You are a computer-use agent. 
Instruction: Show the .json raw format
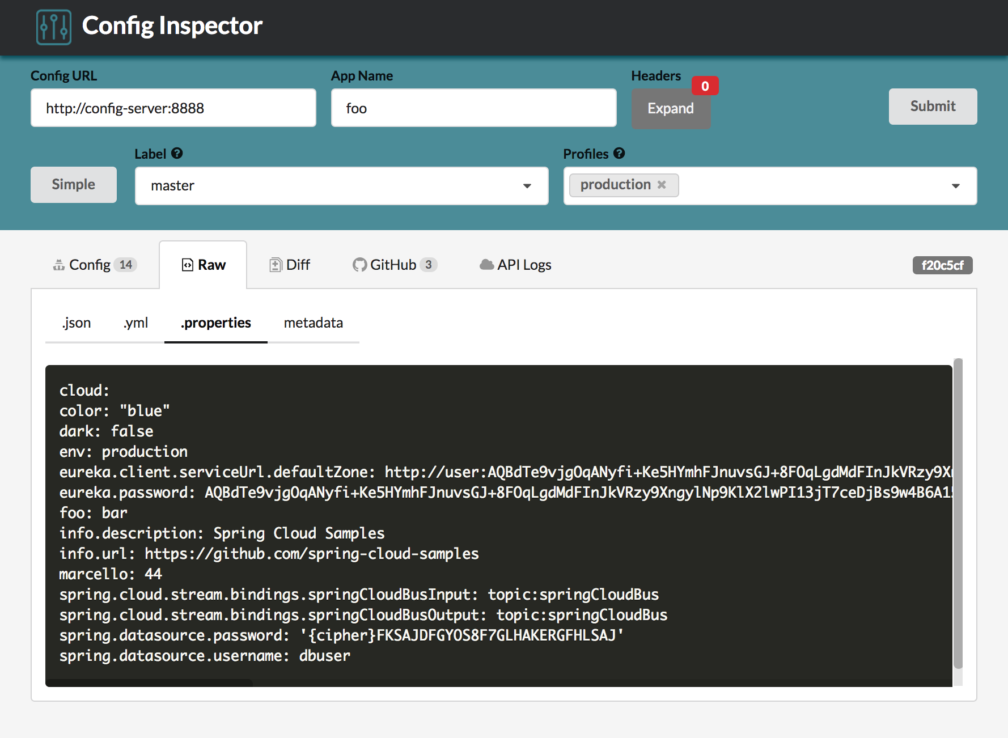pos(77,323)
